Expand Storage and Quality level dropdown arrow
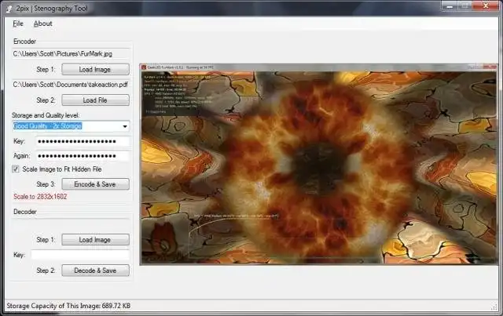This screenshot has height=316, width=503. click(125, 126)
